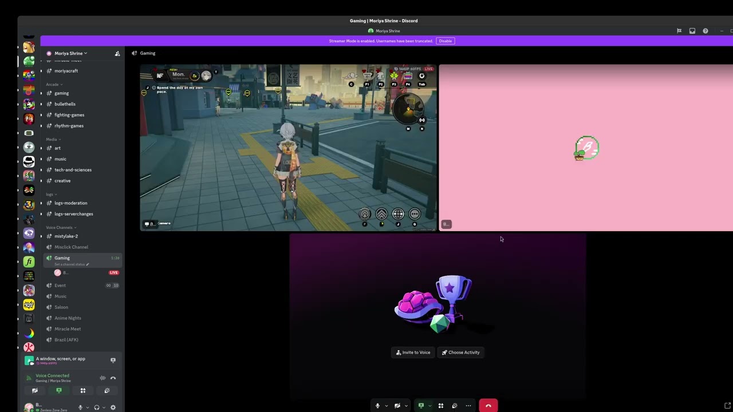The image size is (733, 412).
Task: Open the mistylake-2 channel
Action: pyautogui.click(x=66, y=236)
